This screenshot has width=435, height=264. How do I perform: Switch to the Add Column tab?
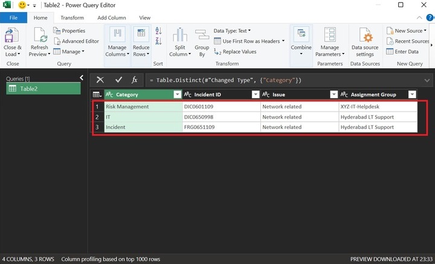112,17
